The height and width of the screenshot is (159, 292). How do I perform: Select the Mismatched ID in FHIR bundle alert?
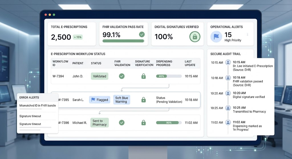tap(38, 106)
